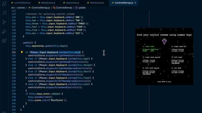Image resolution: width=202 pixels, height=113 pixels.
Task: Click the scenes breadcrumb segment
Action: point(21,8)
